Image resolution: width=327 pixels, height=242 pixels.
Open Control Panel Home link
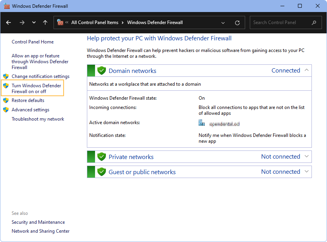[33, 42]
